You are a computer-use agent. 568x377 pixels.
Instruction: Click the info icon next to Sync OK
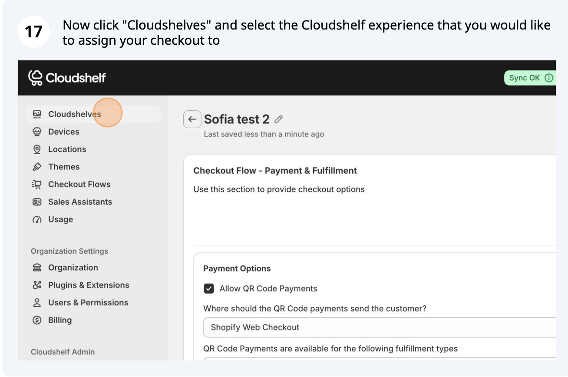click(549, 78)
